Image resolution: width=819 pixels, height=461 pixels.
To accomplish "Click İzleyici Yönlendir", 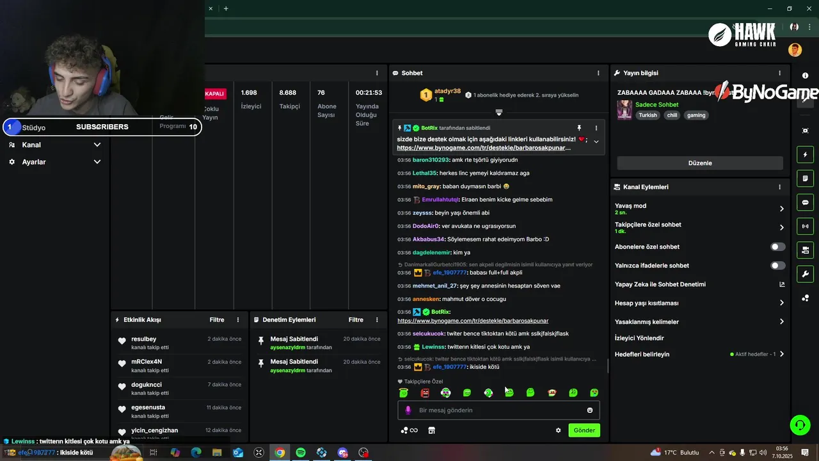I will click(x=639, y=338).
